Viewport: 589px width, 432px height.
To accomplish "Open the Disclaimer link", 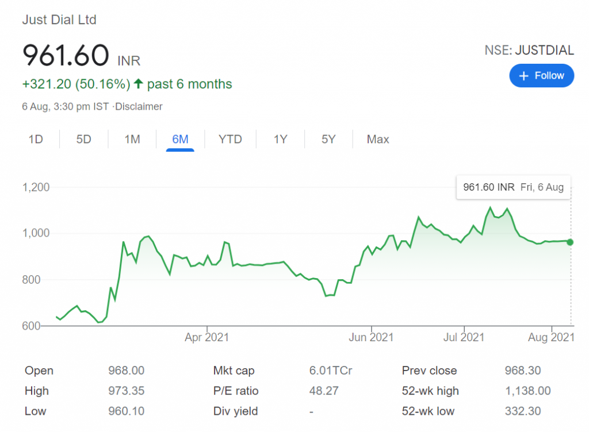I will pos(139,106).
